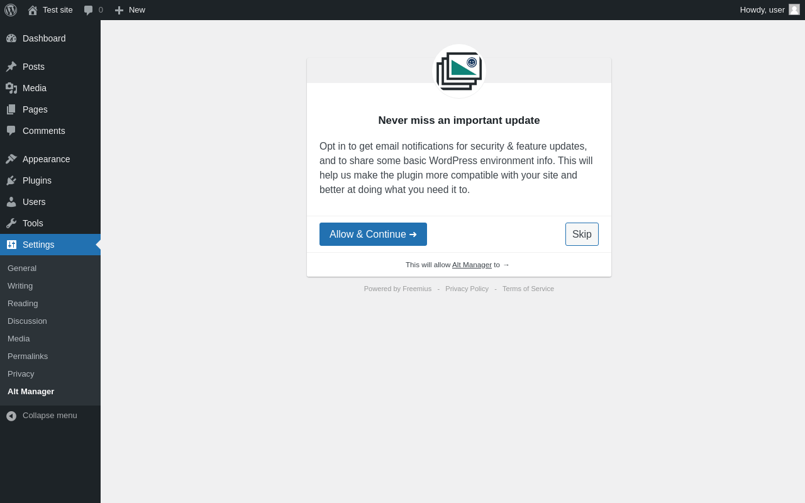
Task: Open the Plugins menu item
Action: coord(50,180)
